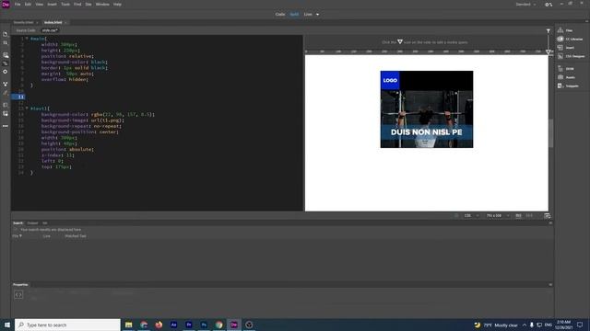Click the filter icon above related files
Screen dimensions: 590x331
[x=549, y=30]
